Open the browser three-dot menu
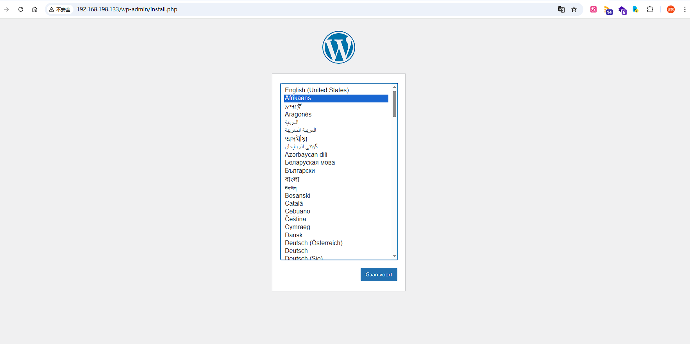 tap(685, 9)
